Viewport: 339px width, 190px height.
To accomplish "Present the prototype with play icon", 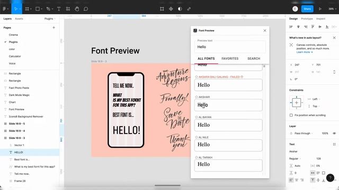I will [x=320, y=9].
